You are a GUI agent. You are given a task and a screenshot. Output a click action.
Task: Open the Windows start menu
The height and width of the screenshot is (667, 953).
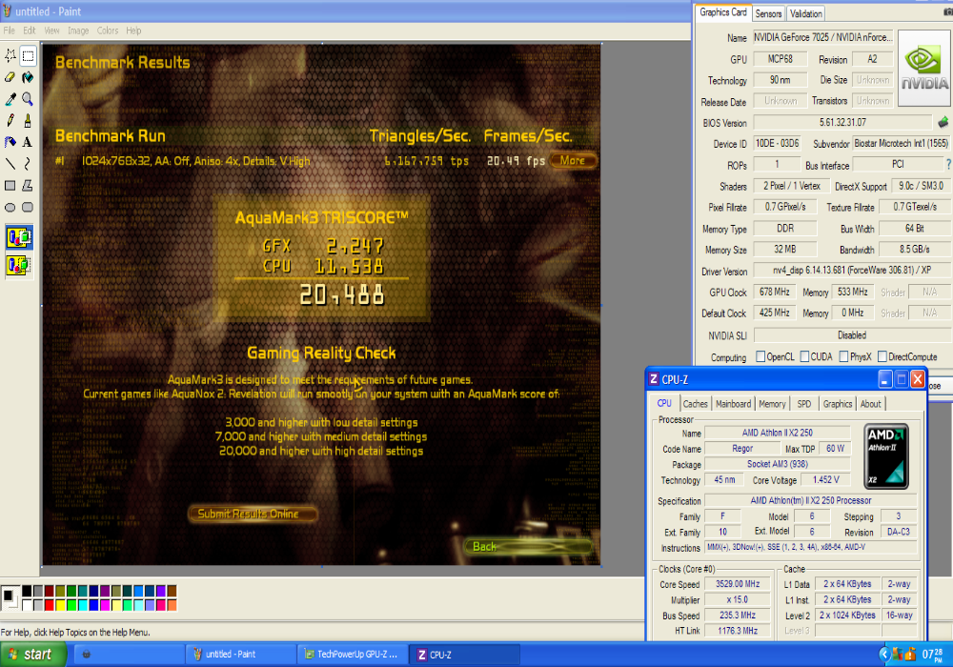(32, 655)
